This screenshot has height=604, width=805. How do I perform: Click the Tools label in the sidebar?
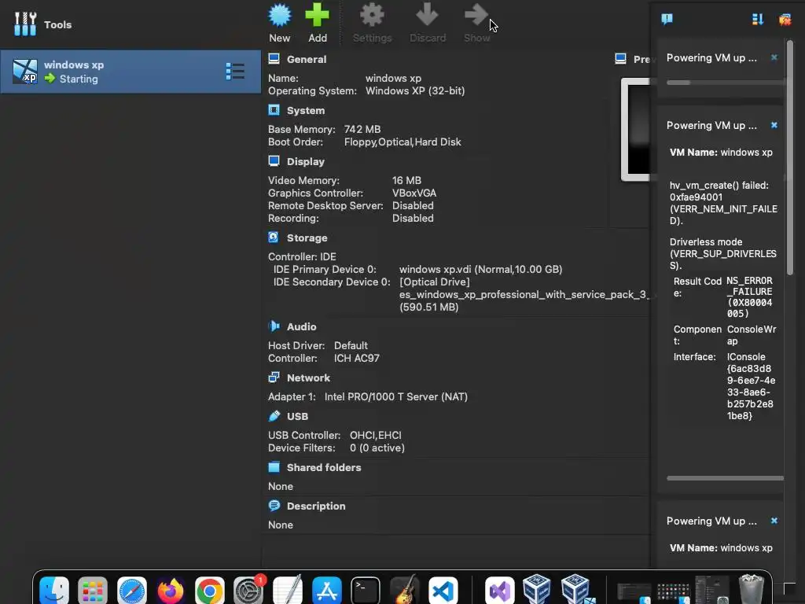click(x=57, y=24)
